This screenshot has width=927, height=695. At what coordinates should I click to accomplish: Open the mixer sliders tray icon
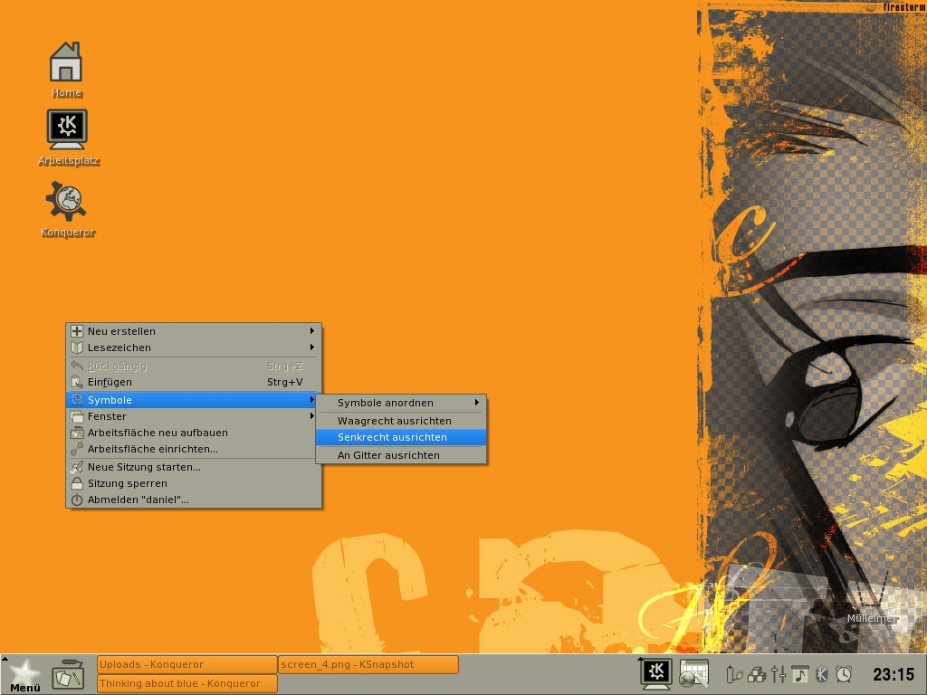pyautogui.click(x=778, y=673)
